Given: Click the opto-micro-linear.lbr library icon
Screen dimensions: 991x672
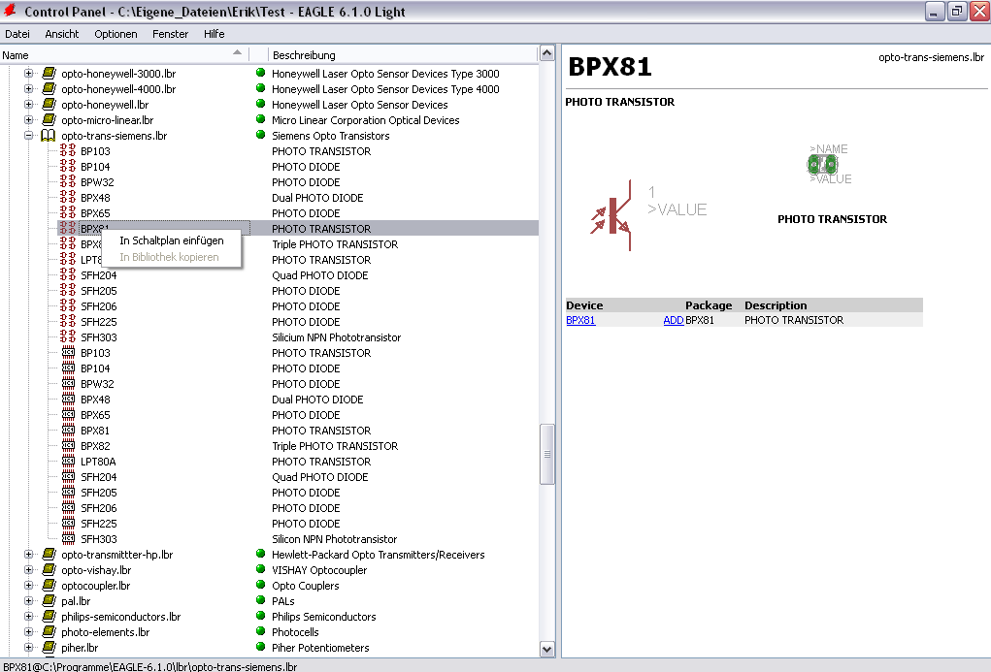Looking at the screenshot, I should tap(49, 120).
